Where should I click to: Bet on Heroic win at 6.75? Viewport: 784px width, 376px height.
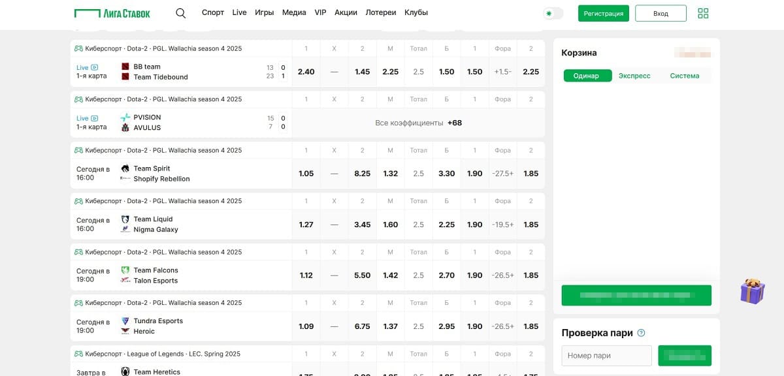tap(362, 326)
